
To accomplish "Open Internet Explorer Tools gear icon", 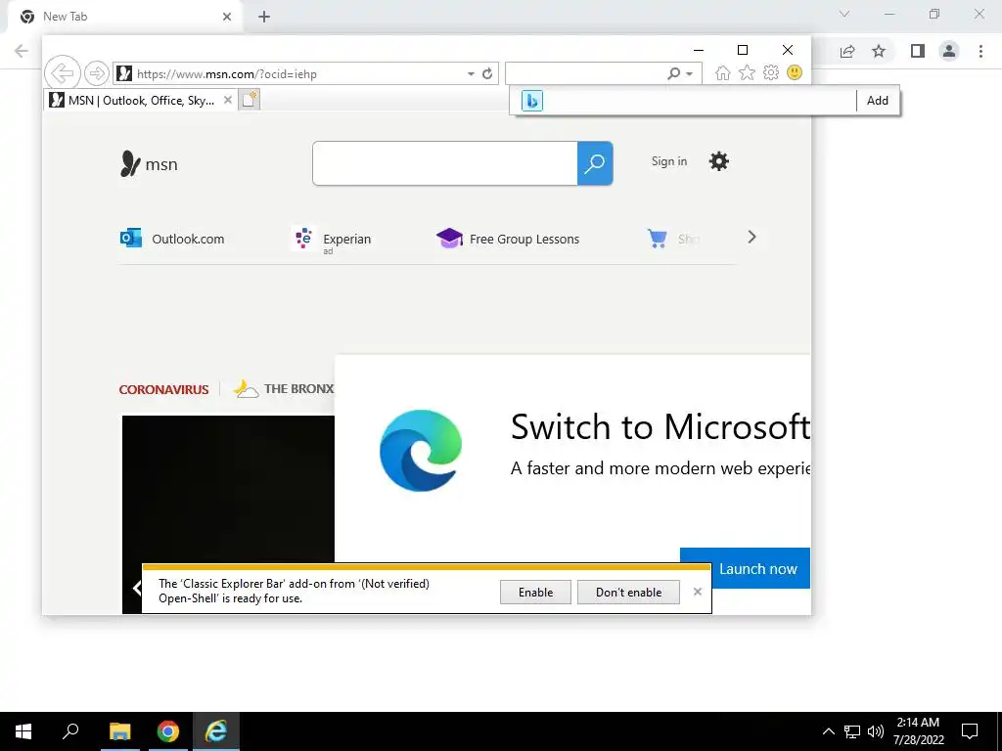I will pyautogui.click(x=771, y=72).
